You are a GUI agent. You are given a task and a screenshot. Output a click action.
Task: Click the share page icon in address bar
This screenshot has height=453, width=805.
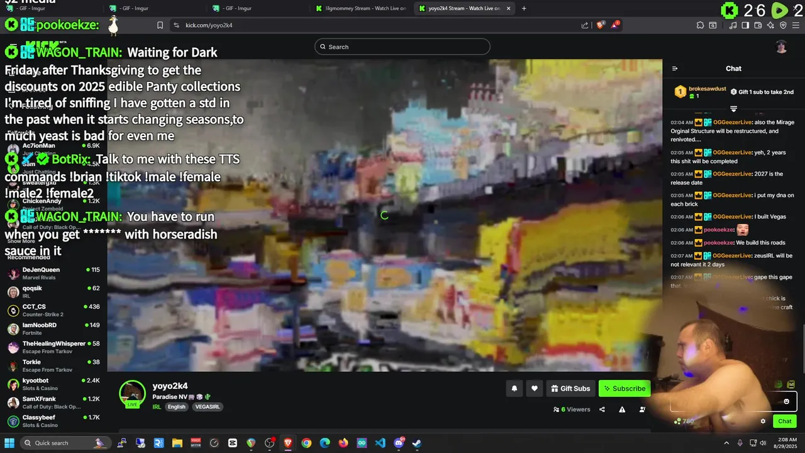pos(585,25)
